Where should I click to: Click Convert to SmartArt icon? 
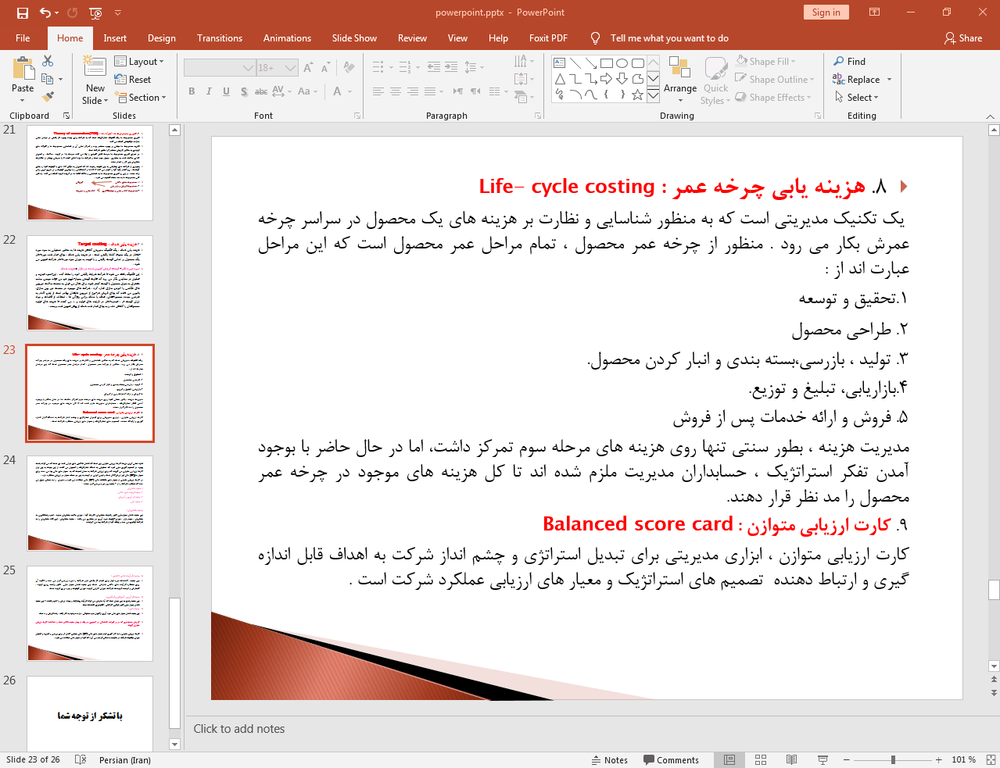coord(522,97)
